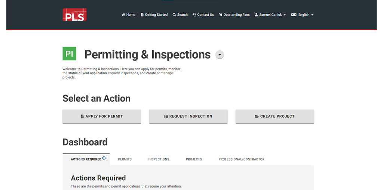
Task: Expand the Samuel Garlick account menu
Action: pos(270,15)
